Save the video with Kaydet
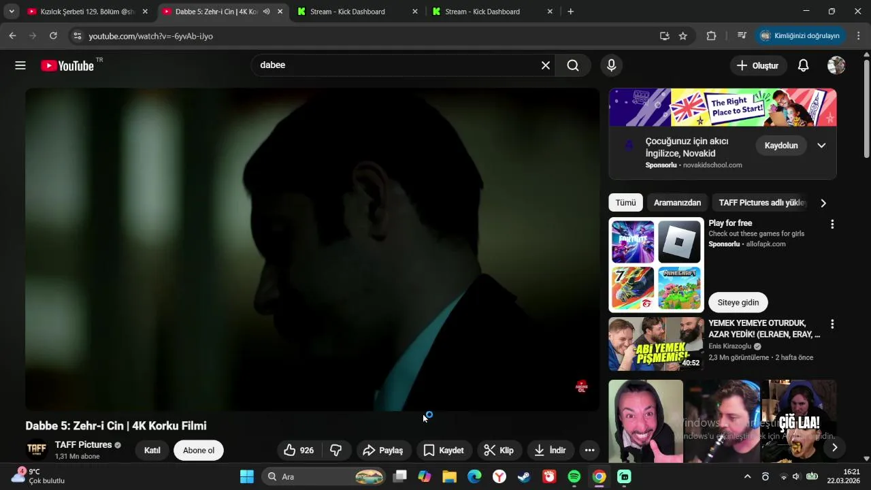 444,451
